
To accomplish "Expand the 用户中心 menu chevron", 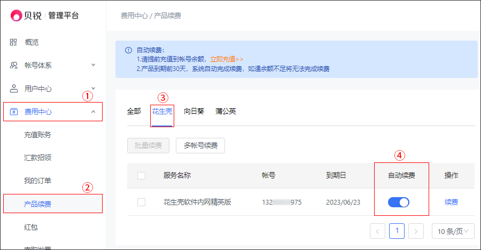I will [93, 88].
